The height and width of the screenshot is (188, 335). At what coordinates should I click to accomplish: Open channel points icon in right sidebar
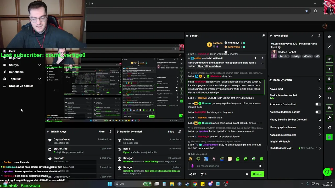pos(329,127)
